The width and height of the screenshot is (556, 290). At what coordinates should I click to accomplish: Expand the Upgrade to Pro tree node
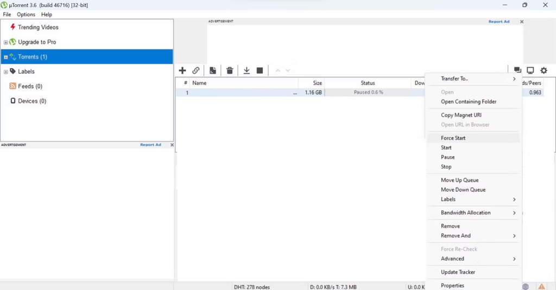point(5,42)
